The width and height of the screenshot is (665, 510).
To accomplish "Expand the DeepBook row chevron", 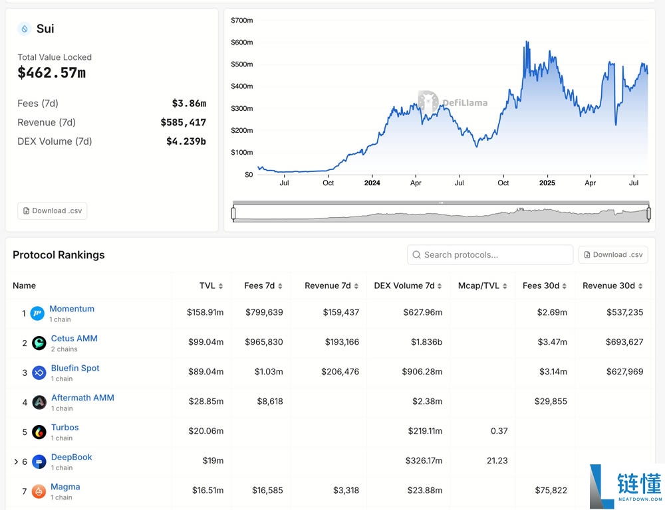I will pos(16,462).
